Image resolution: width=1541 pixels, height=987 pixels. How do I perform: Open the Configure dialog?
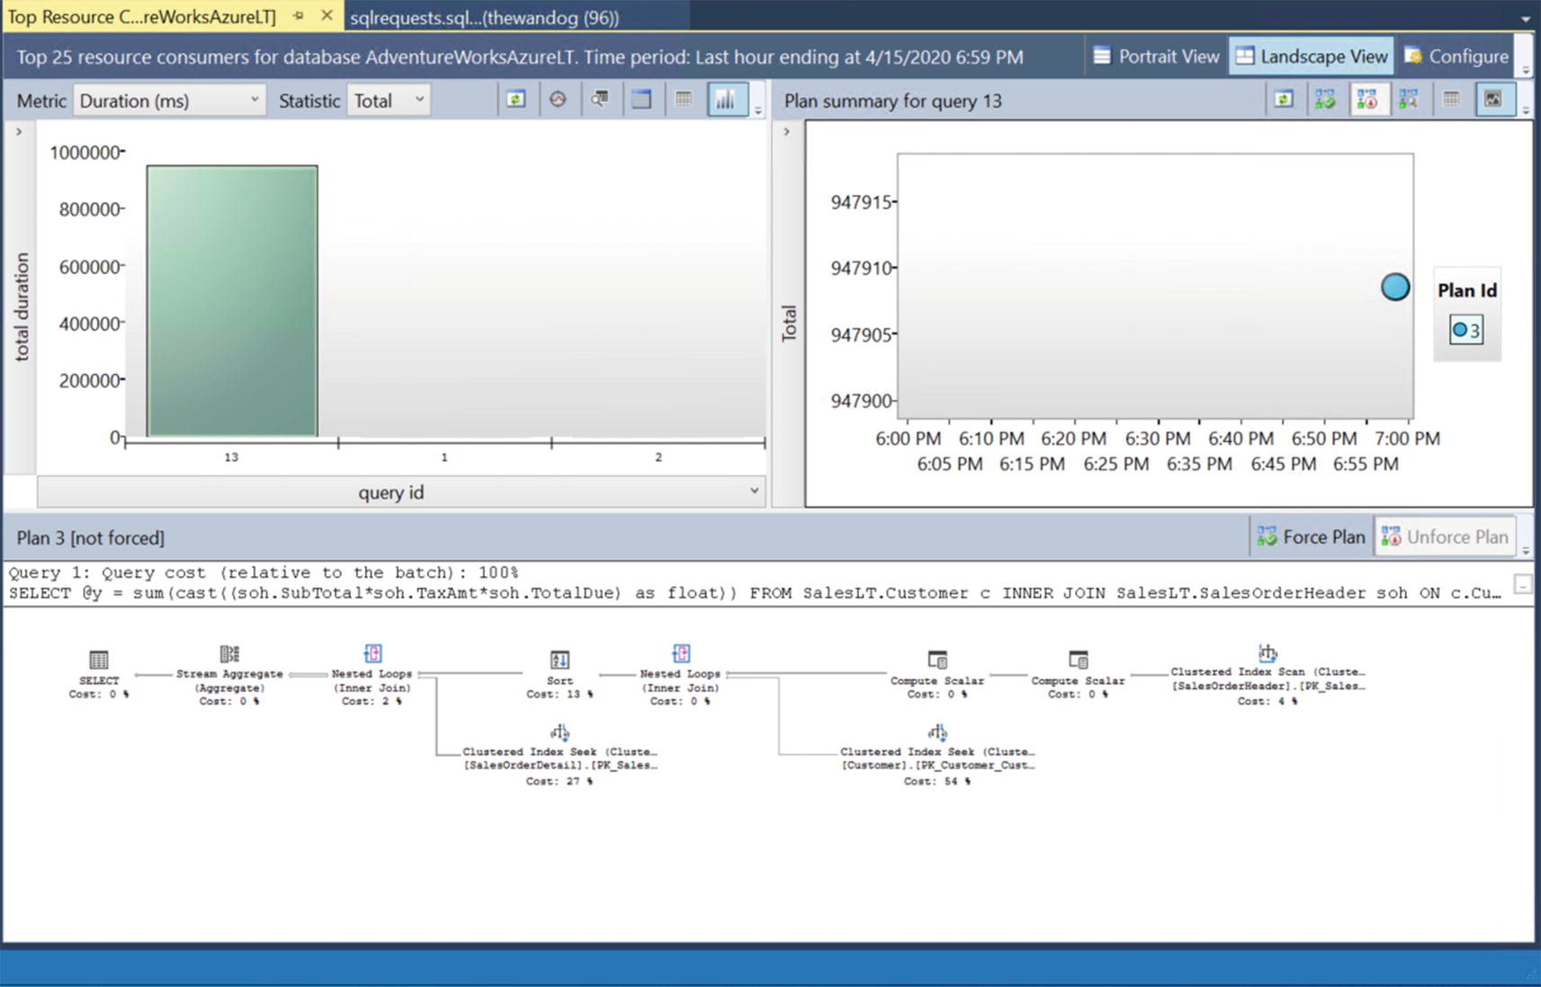(x=1456, y=56)
